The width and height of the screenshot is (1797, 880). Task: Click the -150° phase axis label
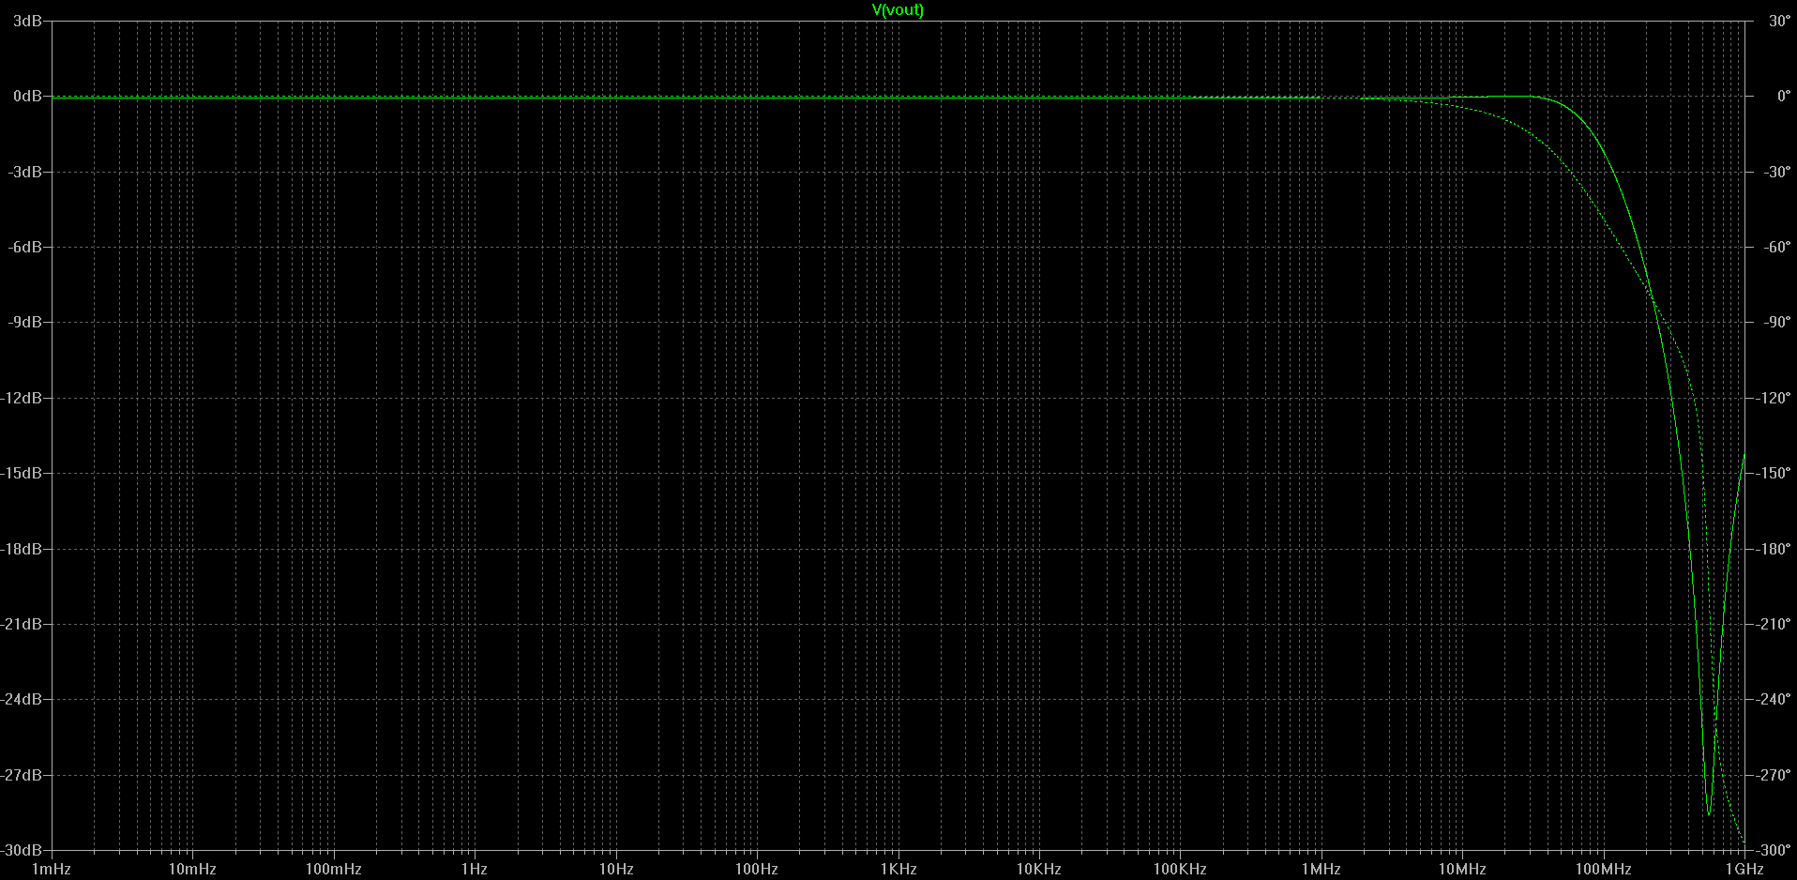click(x=1773, y=473)
